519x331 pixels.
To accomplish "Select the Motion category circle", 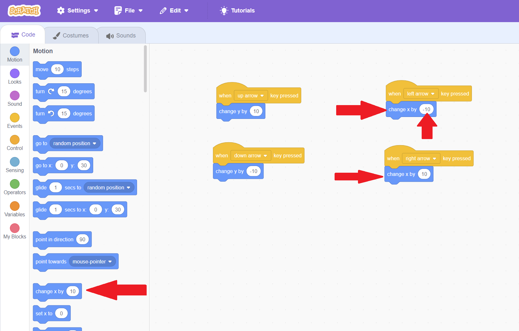I will click(x=15, y=51).
